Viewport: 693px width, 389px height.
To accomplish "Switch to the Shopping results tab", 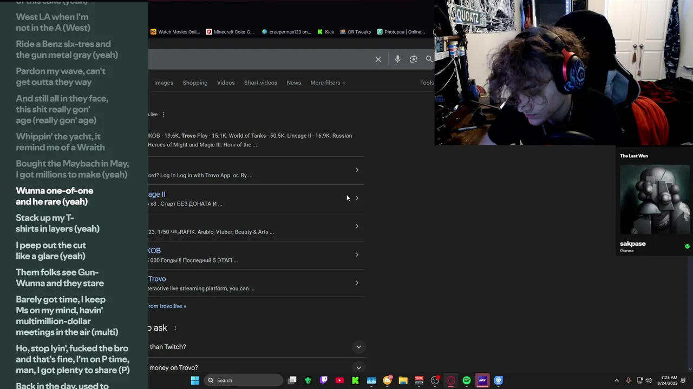I will [x=195, y=83].
